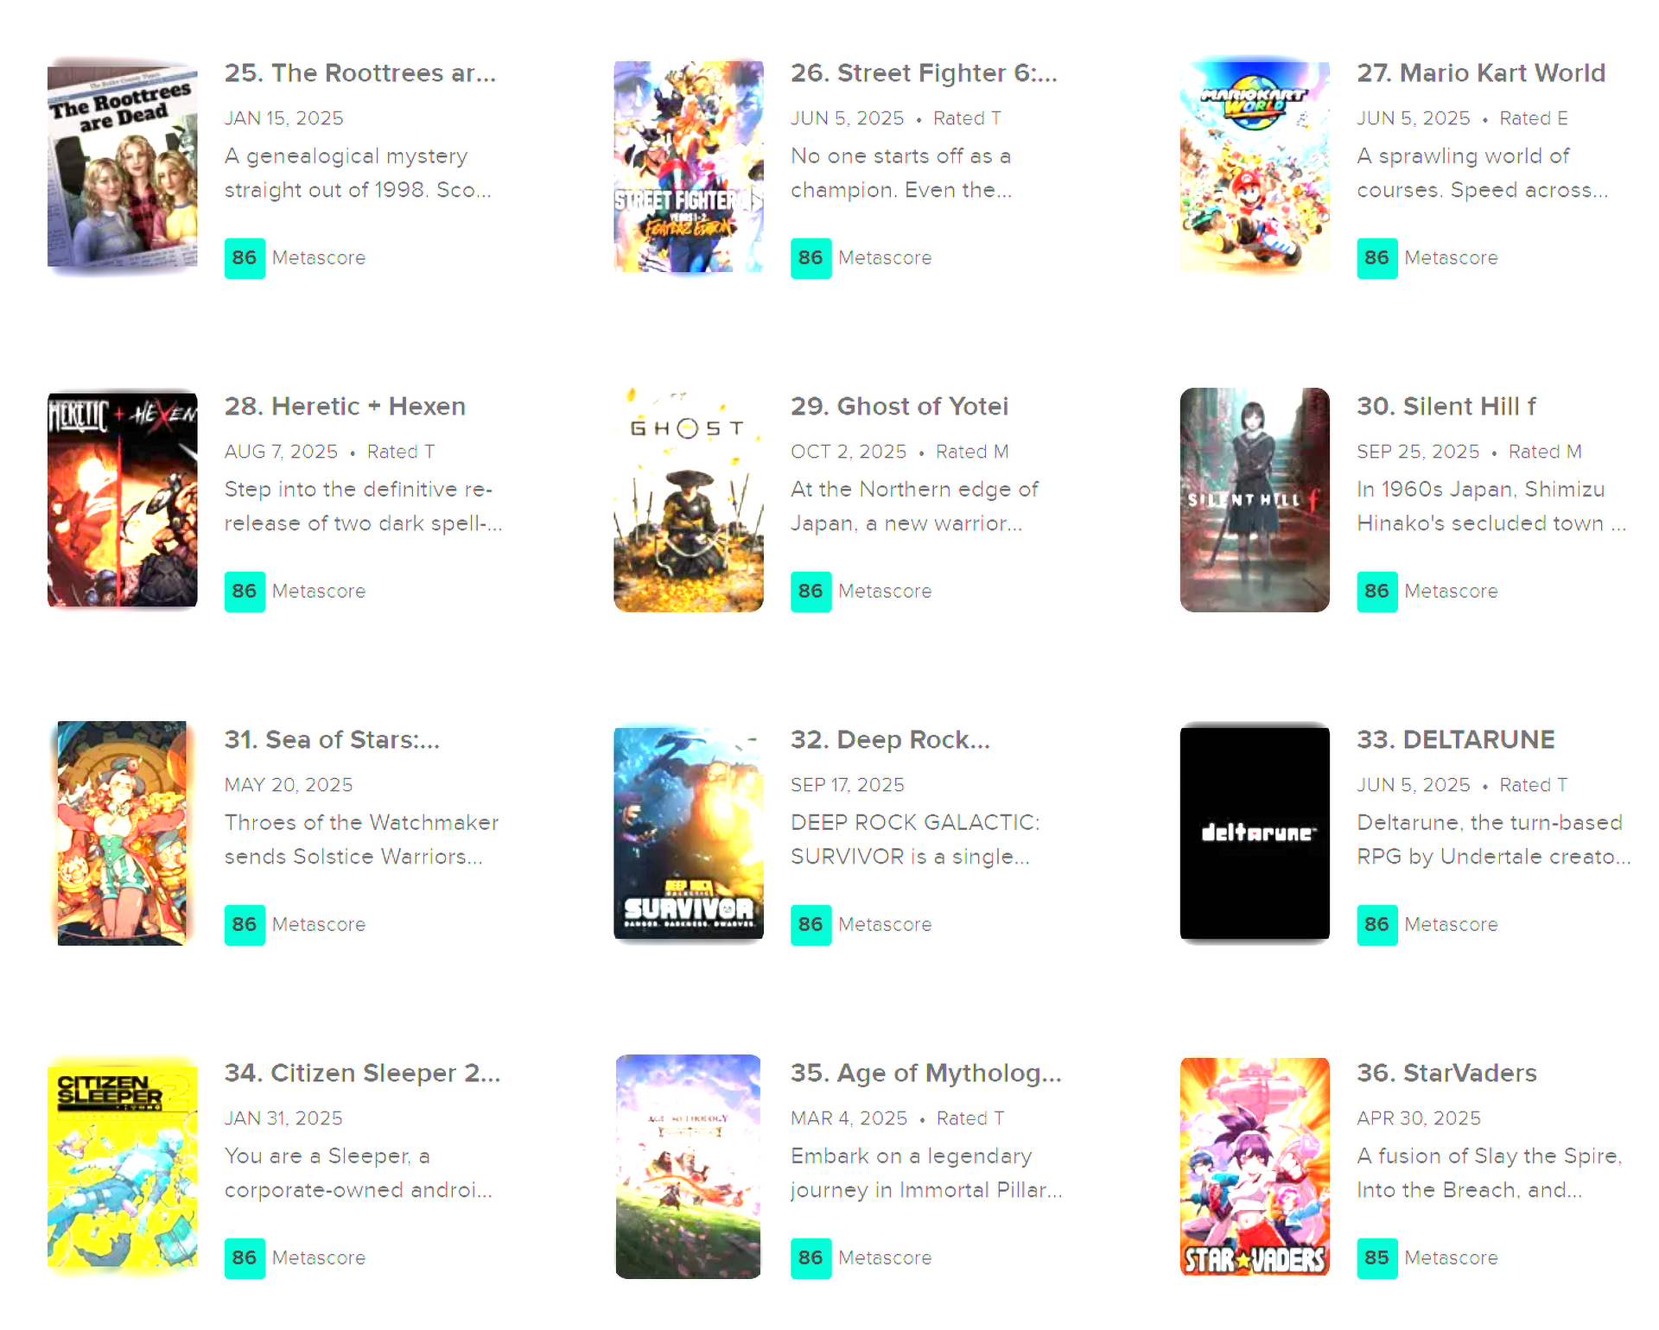Click the 86 score badge under Silent Hill f

pos(1377,592)
